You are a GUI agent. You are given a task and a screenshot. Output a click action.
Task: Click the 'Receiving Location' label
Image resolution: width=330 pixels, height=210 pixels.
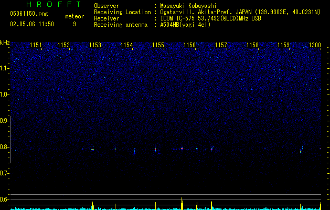(122, 12)
